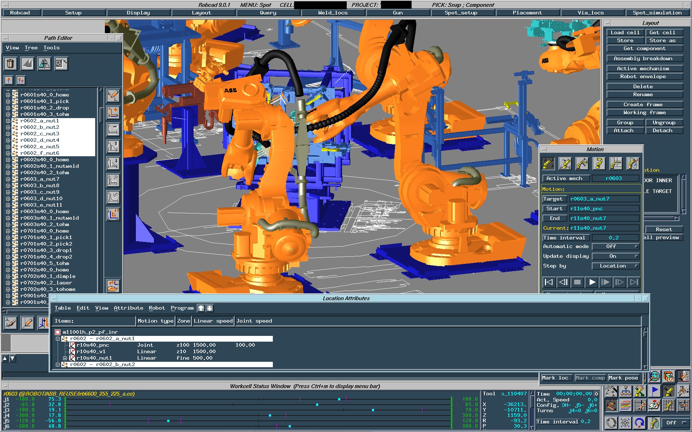Expand r0601s40_0_home path node
The width and height of the screenshot is (692, 432).
[x=8, y=95]
